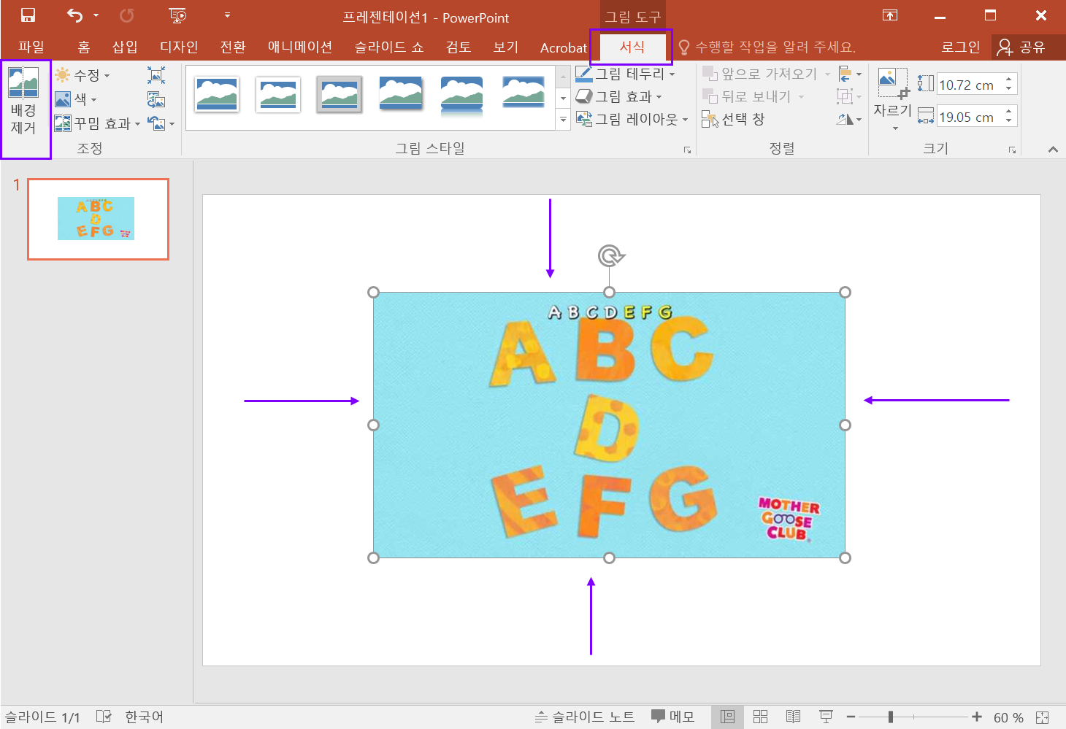Viewport: 1066px width, 729px height.
Task: Open the 수정 corrections dropdown
Action: click(82, 75)
